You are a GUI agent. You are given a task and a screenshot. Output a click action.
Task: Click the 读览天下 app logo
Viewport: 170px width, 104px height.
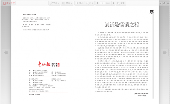(x=9, y=3)
